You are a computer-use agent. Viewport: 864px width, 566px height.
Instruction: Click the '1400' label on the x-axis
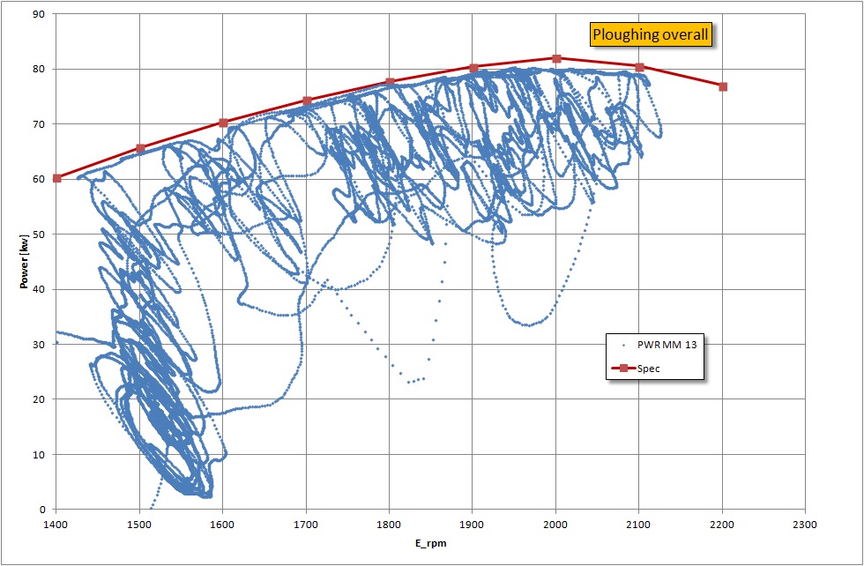coord(56,524)
